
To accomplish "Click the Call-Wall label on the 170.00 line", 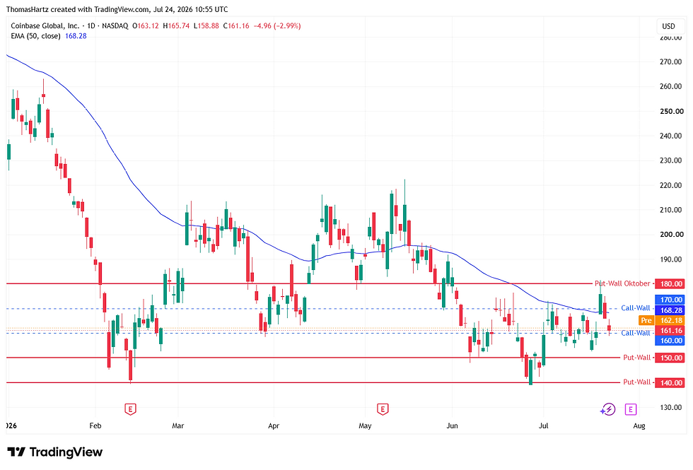I will pos(636,308).
